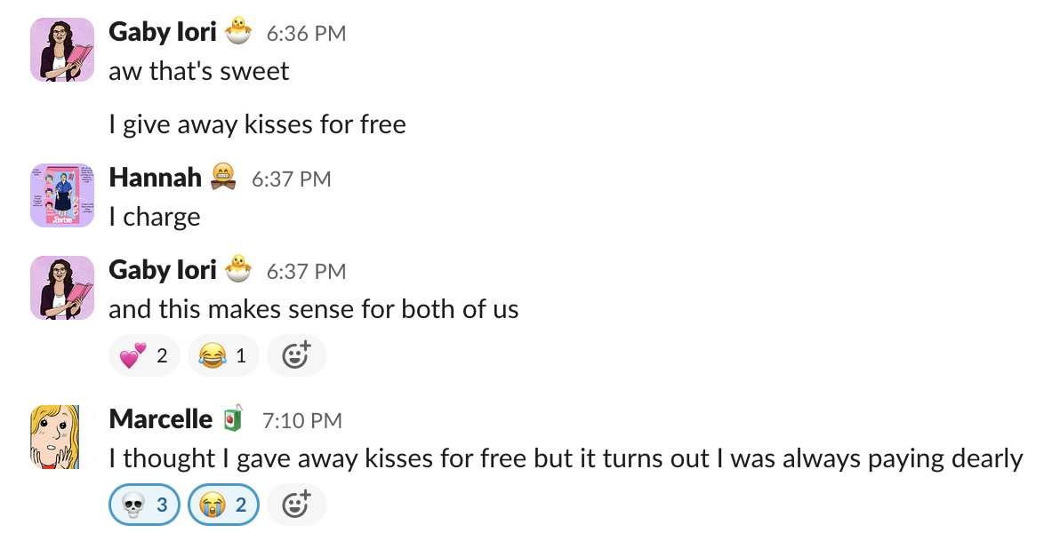
Task: Click chick status emoji above 'aw that's sweet'
Action: tap(237, 33)
